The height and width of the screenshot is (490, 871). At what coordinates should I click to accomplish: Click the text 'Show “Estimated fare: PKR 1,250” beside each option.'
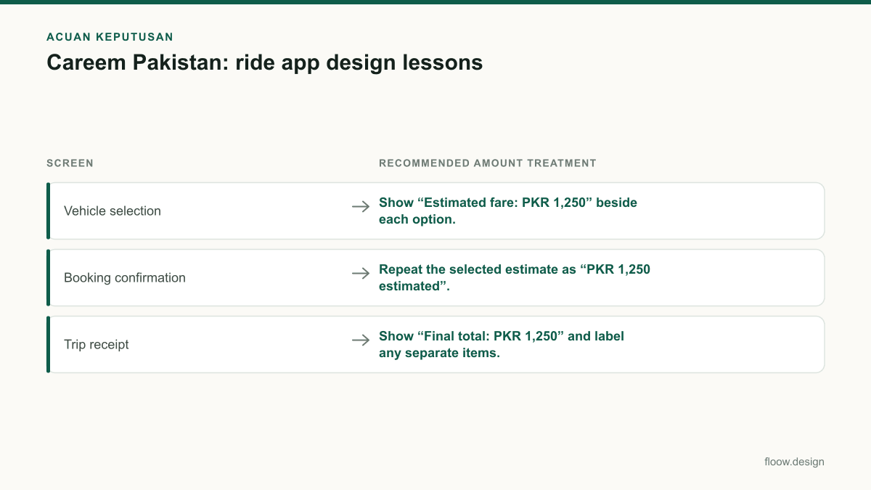pyautogui.click(x=508, y=211)
